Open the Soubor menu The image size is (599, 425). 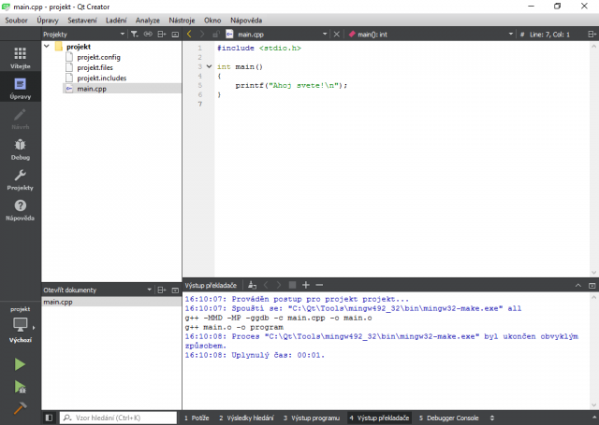coord(16,21)
